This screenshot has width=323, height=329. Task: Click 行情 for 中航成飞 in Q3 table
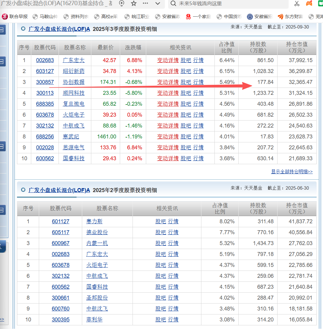(198, 126)
